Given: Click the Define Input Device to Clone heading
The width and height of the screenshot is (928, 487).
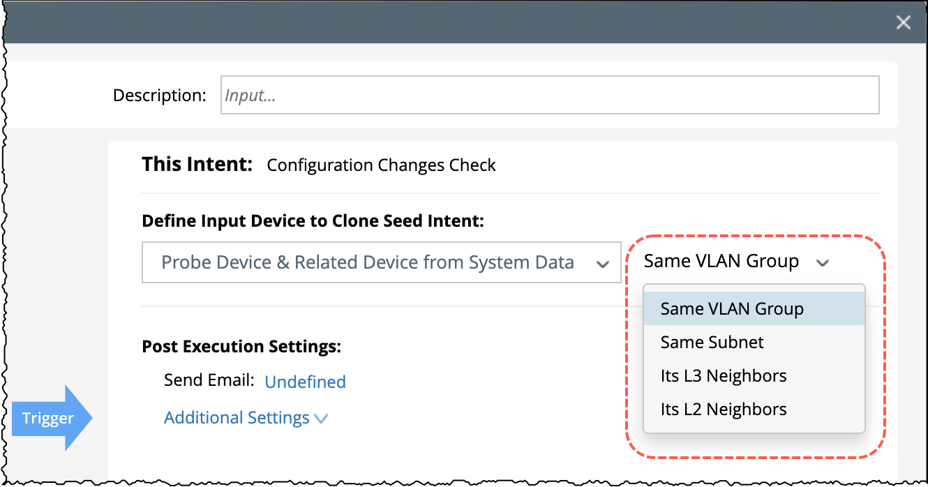Looking at the screenshot, I should (313, 221).
